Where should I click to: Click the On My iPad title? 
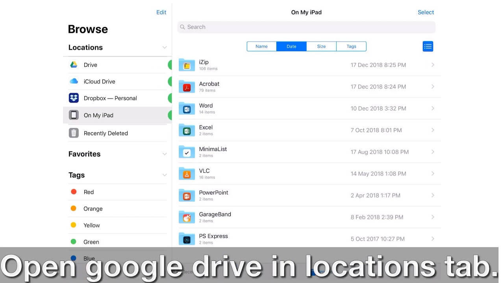click(x=306, y=12)
